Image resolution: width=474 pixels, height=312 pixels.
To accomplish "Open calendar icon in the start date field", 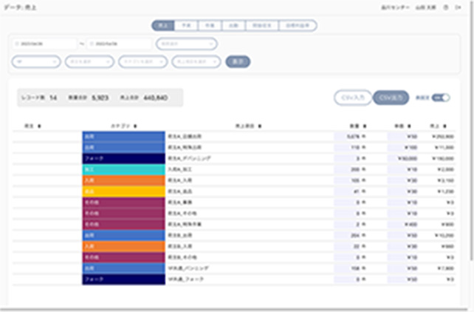I will coord(17,44).
